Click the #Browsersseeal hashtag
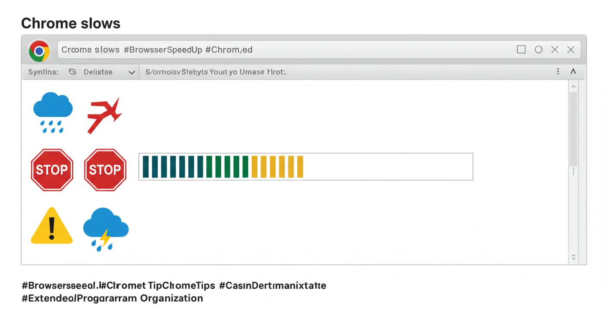Viewport: 607px width, 331px height. pos(59,285)
